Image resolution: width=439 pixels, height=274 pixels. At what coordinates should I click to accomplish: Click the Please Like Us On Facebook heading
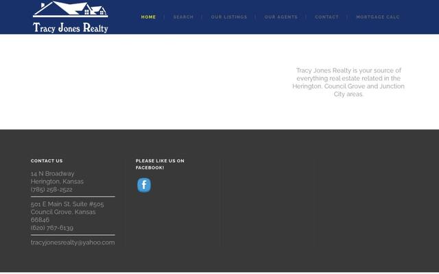coord(160,164)
